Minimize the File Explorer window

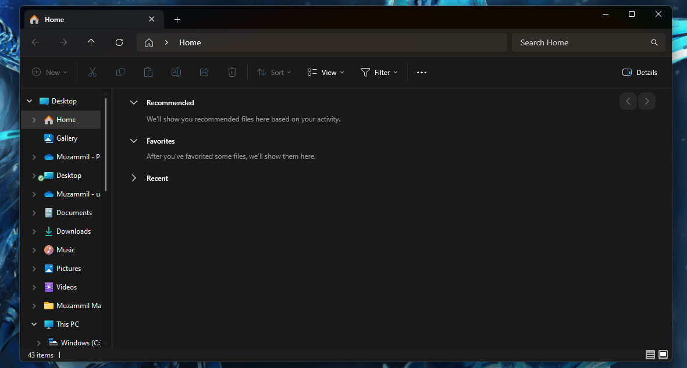point(606,14)
